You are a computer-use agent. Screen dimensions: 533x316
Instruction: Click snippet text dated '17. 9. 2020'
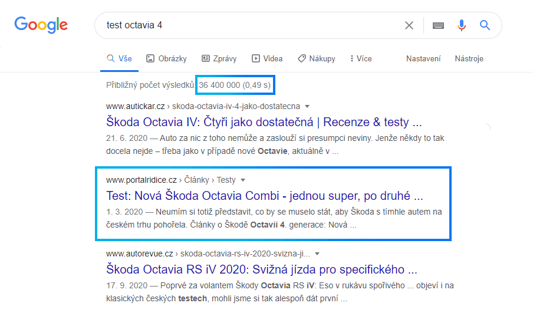(x=279, y=292)
